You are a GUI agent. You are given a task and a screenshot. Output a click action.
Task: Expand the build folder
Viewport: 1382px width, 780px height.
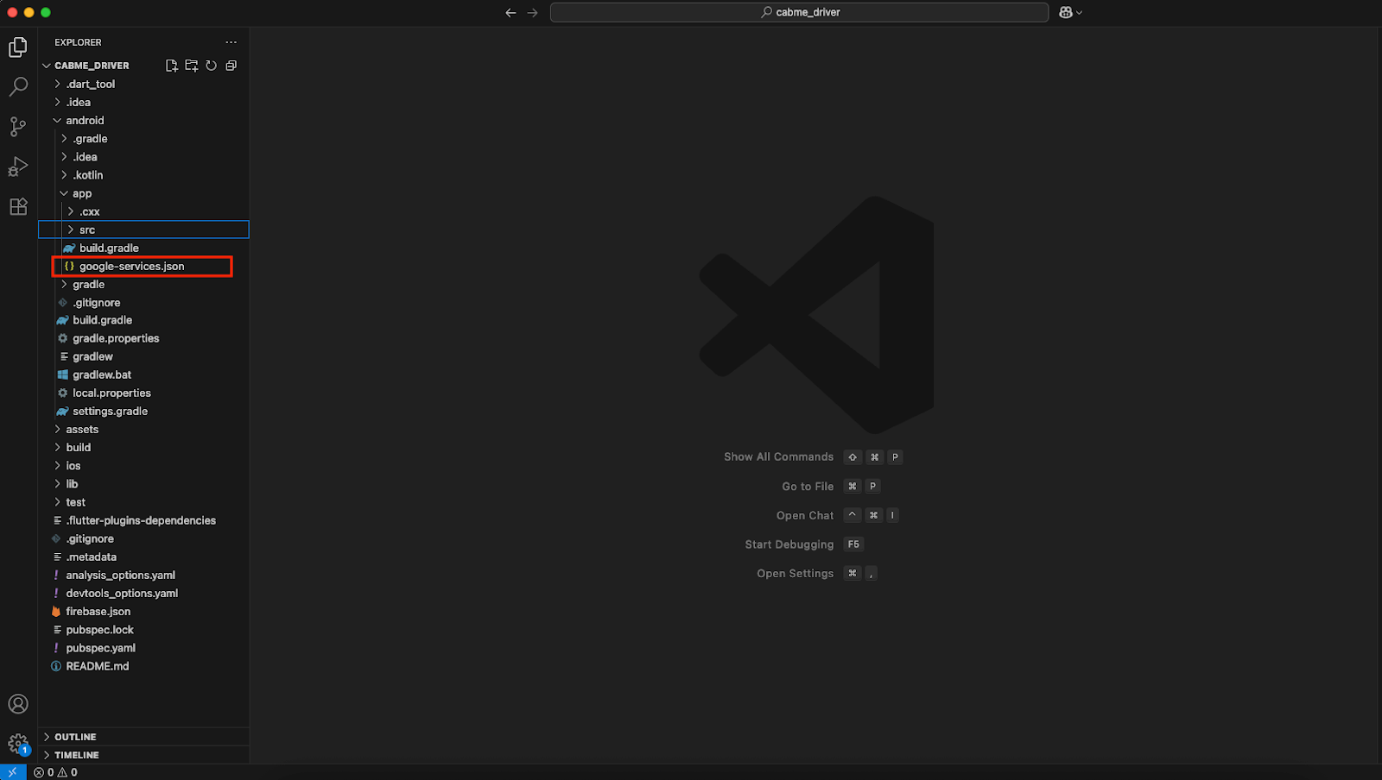click(143, 447)
